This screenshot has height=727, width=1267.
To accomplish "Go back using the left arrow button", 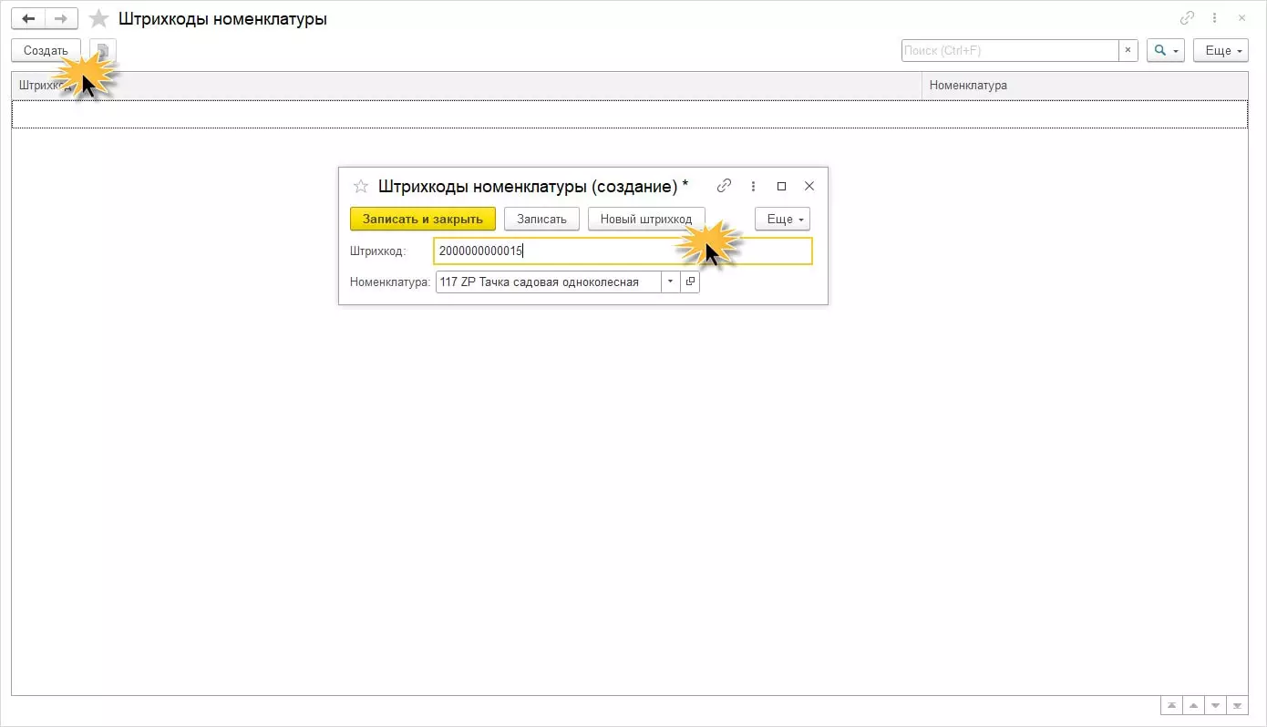I will coord(28,18).
